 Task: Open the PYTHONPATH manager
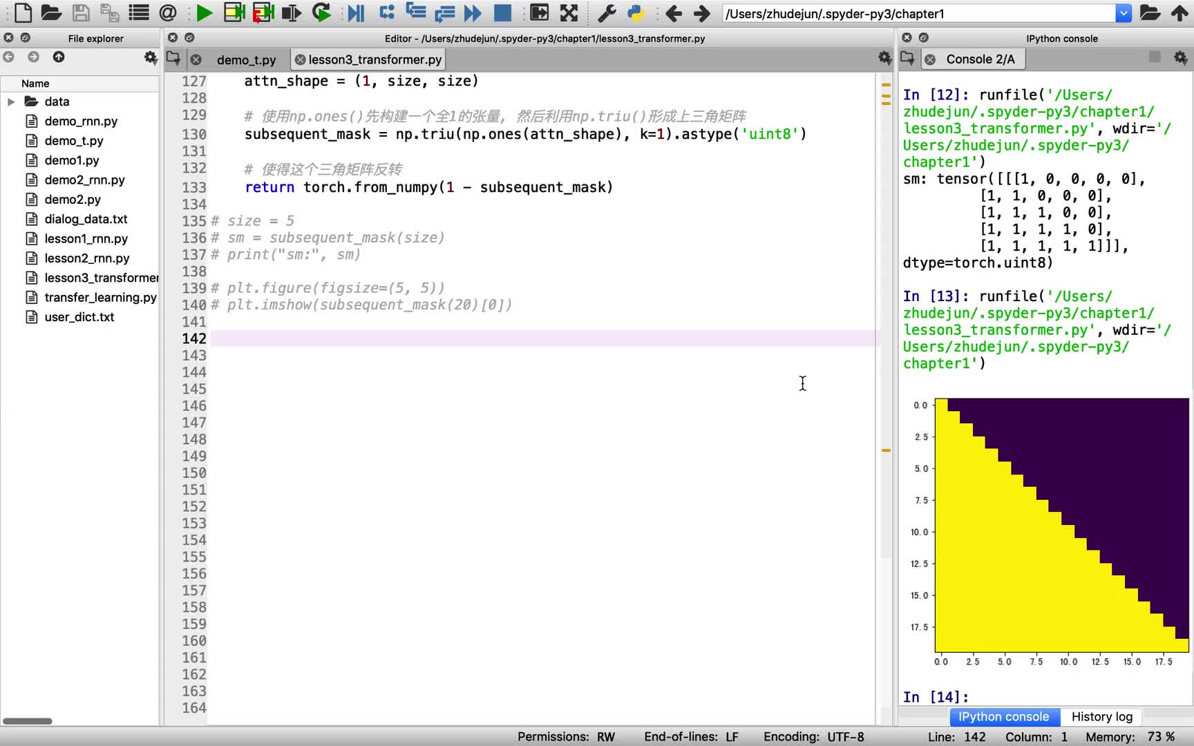coord(635,12)
